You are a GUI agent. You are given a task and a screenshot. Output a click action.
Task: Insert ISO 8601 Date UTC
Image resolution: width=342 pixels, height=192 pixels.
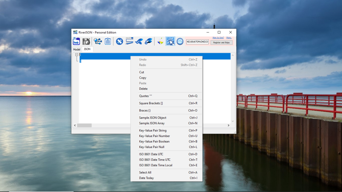point(166,154)
